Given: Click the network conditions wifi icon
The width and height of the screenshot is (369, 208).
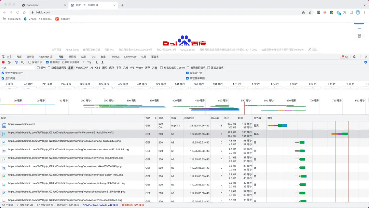Looking at the screenshot, I should 89,63.
